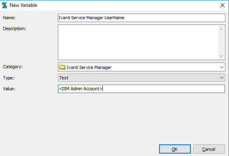
Task: Focus the Name field containing Ivanti Service Manager UserName
Action: 141,18
